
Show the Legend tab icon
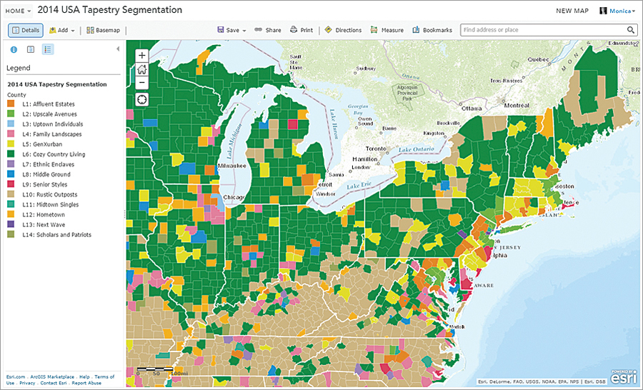[x=48, y=49]
